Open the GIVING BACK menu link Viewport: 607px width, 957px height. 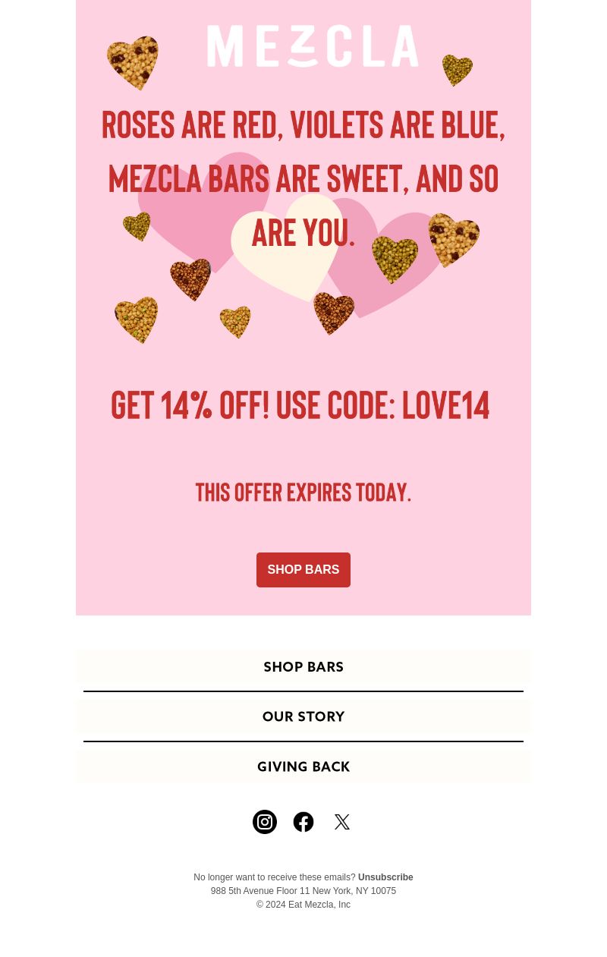click(x=303, y=767)
